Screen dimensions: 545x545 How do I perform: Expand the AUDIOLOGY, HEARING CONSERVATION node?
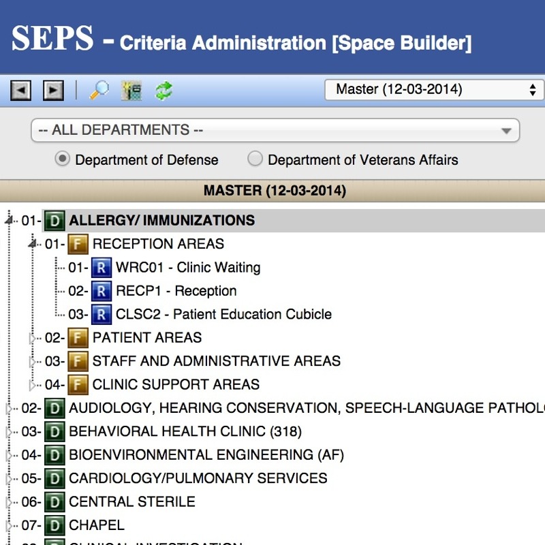pyautogui.click(x=9, y=408)
